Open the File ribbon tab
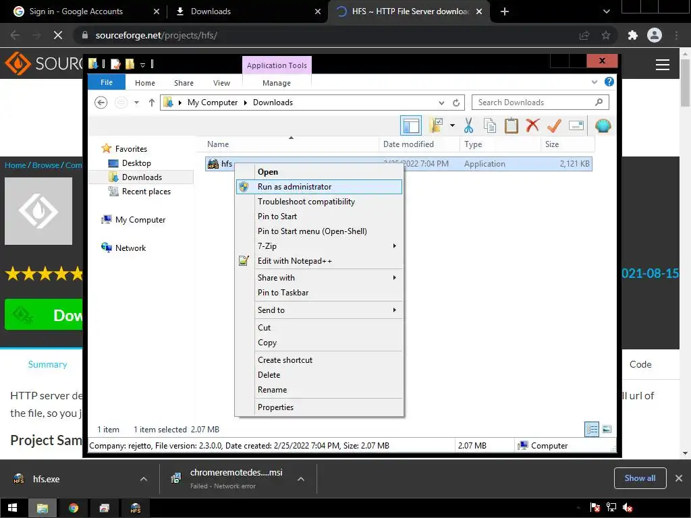Image resolution: width=691 pixels, height=518 pixels. tap(107, 82)
